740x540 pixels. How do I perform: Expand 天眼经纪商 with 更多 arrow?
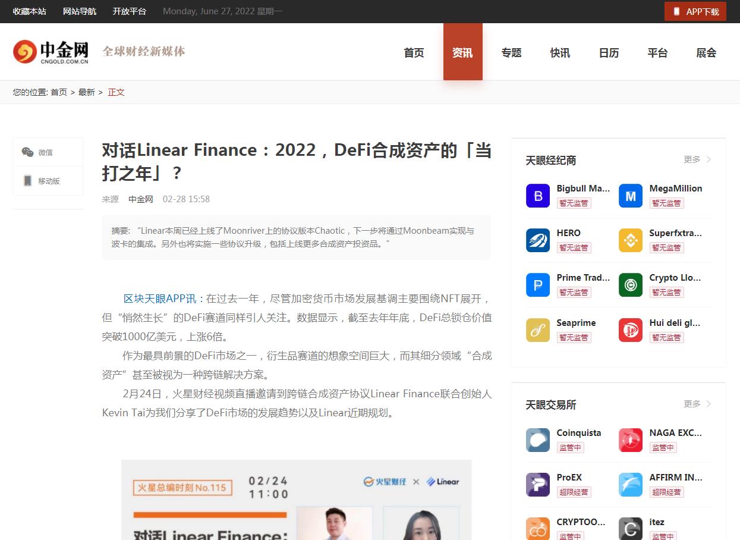tap(697, 159)
